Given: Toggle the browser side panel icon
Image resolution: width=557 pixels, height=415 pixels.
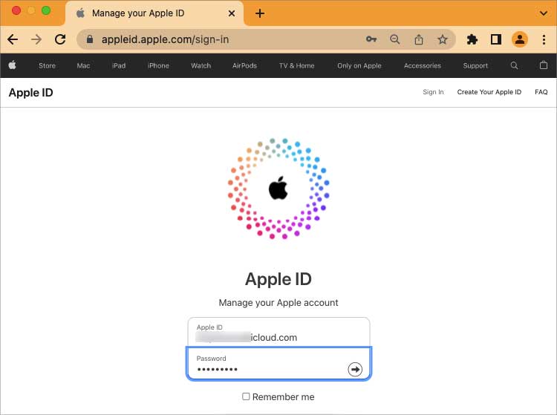Looking at the screenshot, I should (x=496, y=39).
